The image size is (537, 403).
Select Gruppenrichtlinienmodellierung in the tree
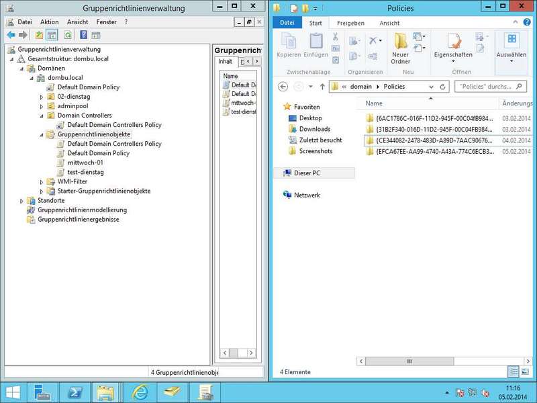[x=82, y=210]
